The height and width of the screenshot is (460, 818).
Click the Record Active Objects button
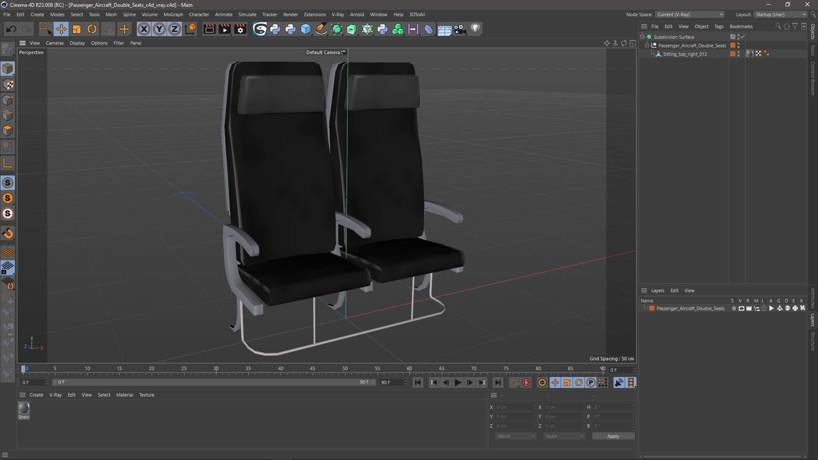pyautogui.click(x=514, y=382)
